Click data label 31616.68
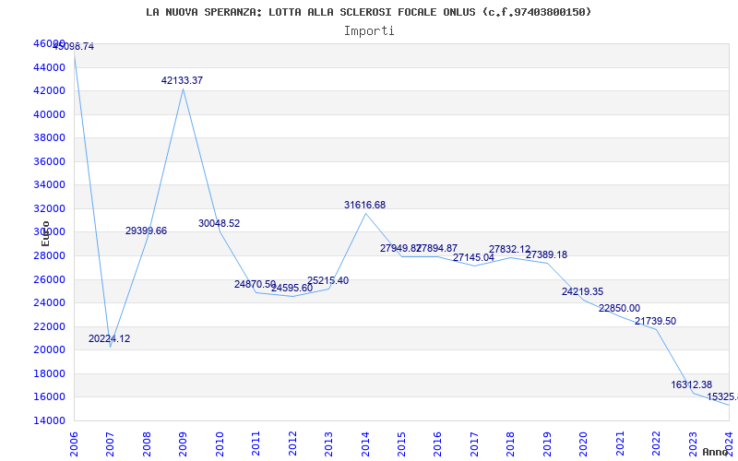 (364, 205)
